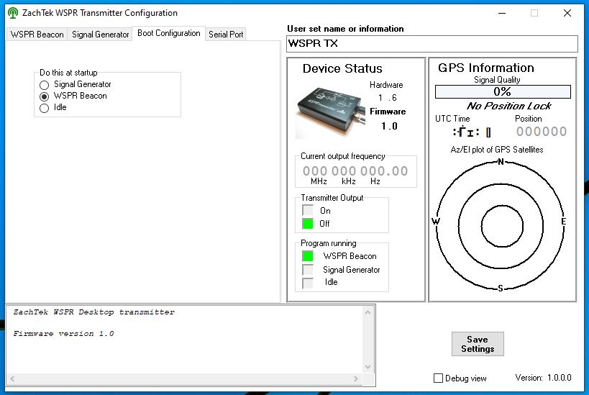Choose Signal Generator startup radio option
Viewport: 589px width, 395px height.
[44, 85]
